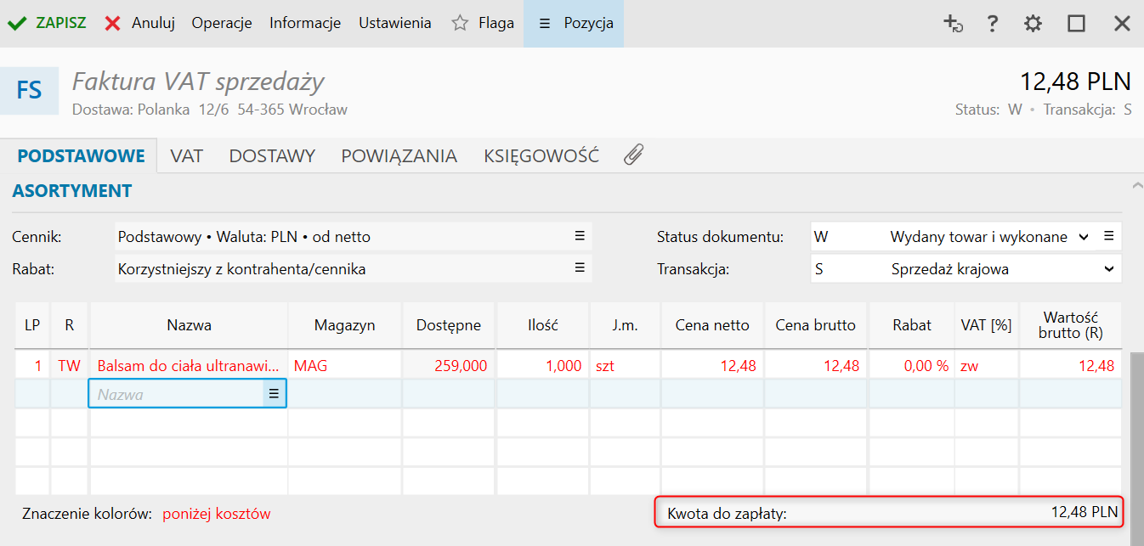
Task: Click the VAT [%] column header
Action: point(987,325)
